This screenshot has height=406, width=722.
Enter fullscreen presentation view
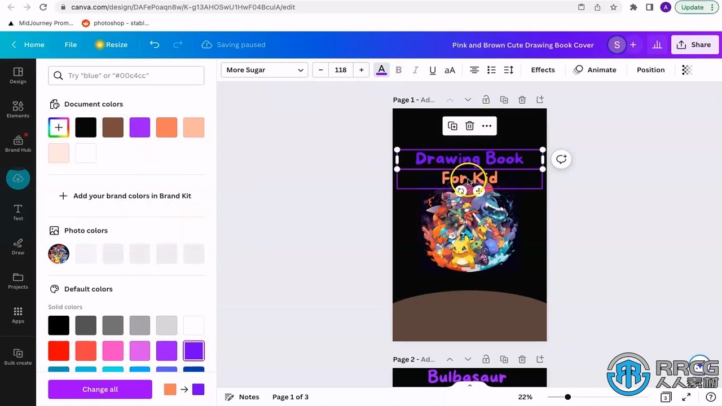[x=686, y=397]
